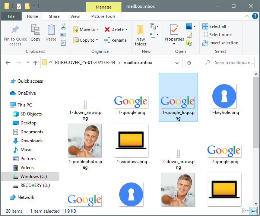
Task: Open Music in navigation pane
Action: coord(26,150)
